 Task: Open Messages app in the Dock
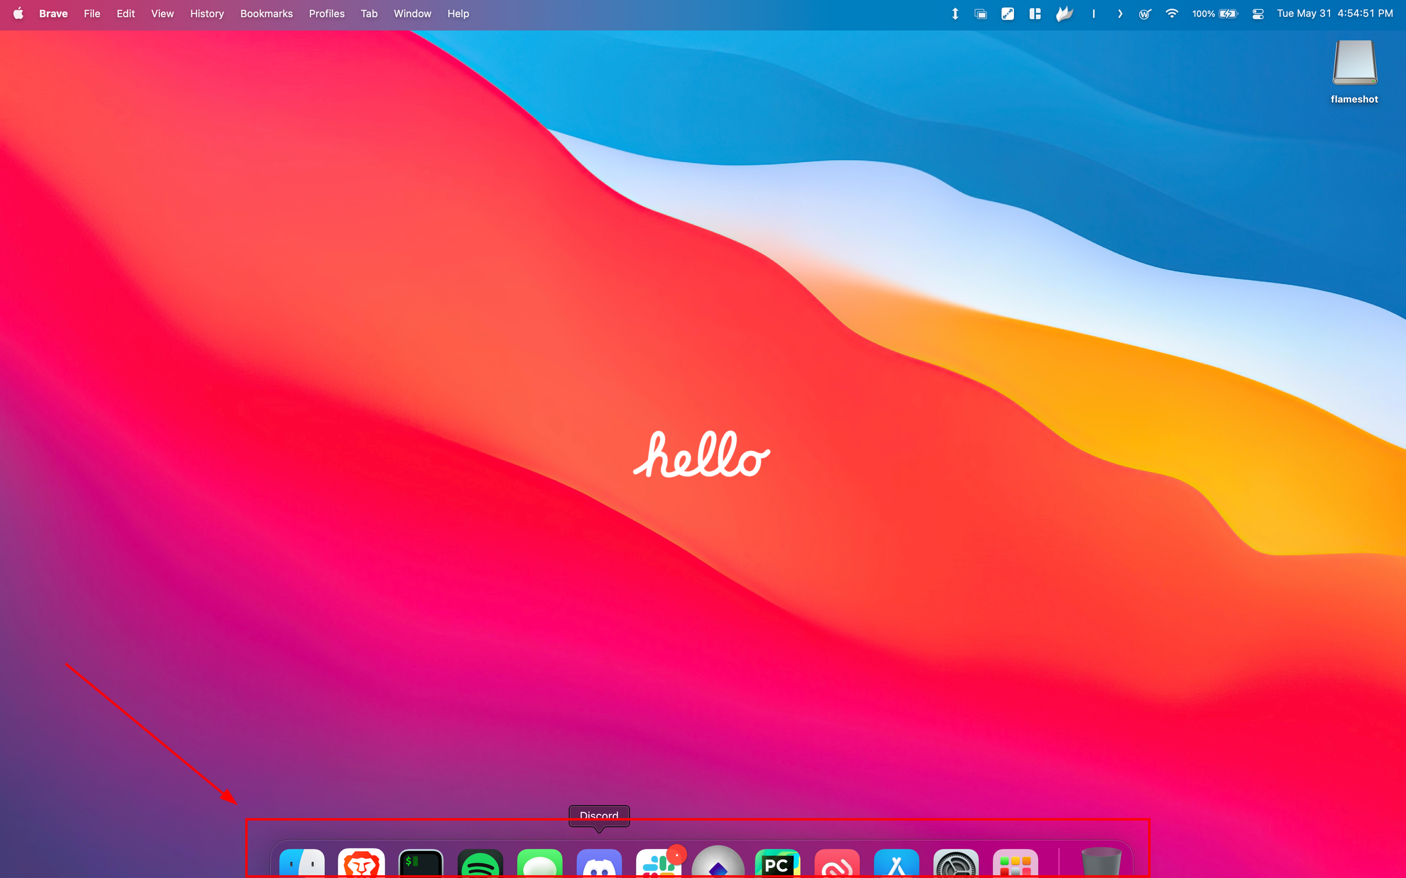coord(539,864)
